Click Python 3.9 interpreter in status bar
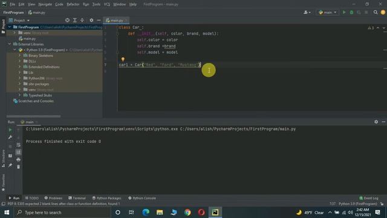 pos(357,203)
